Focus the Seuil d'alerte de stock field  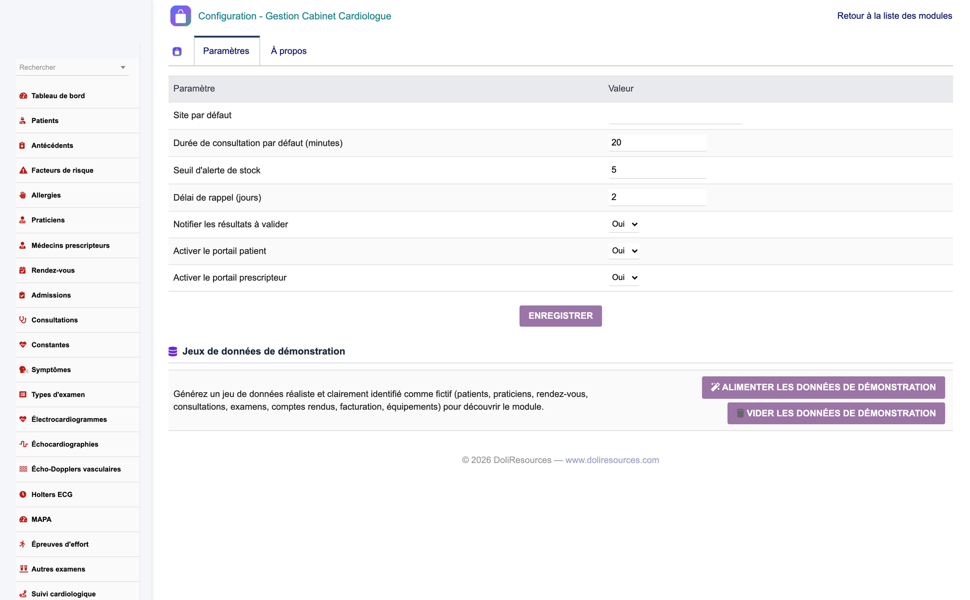657,170
